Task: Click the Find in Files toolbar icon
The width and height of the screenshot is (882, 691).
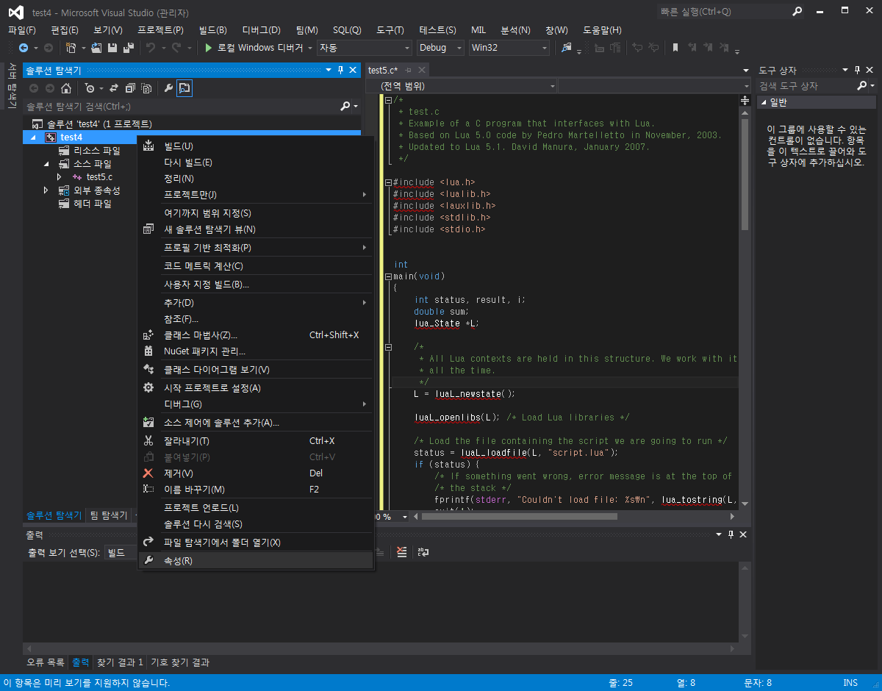Action: click(x=567, y=48)
